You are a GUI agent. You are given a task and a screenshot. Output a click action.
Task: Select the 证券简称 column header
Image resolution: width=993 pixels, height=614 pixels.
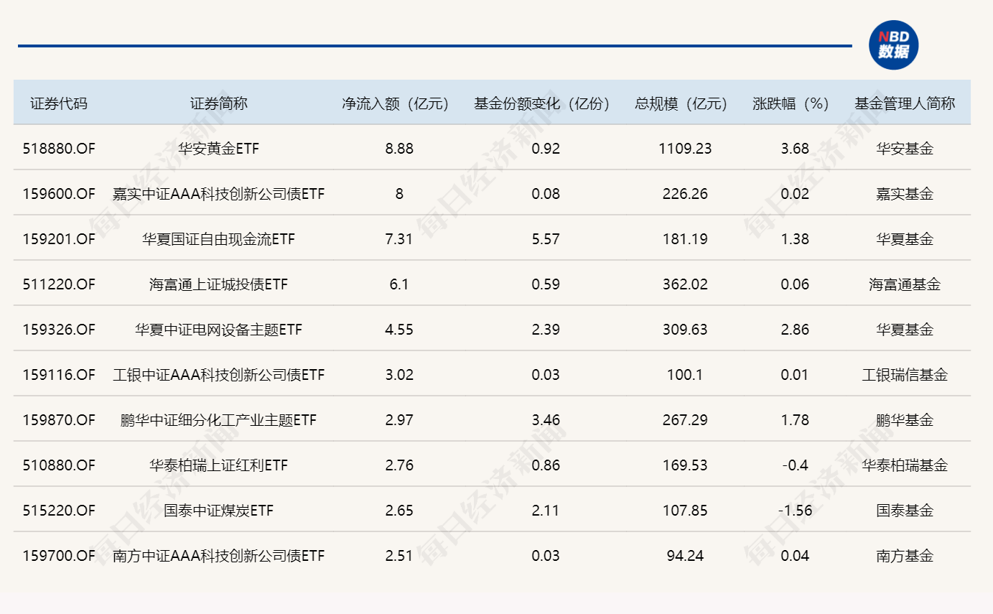click(x=218, y=103)
